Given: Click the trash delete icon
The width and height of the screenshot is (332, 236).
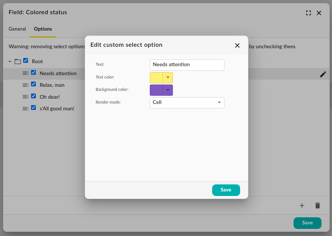Looking at the screenshot, I should click(x=317, y=205).
